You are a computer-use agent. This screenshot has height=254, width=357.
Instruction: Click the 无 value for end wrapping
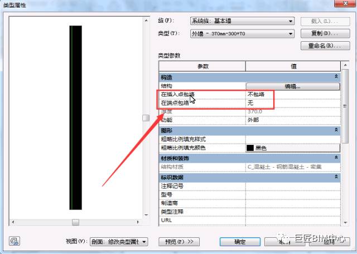coord(293,103)
